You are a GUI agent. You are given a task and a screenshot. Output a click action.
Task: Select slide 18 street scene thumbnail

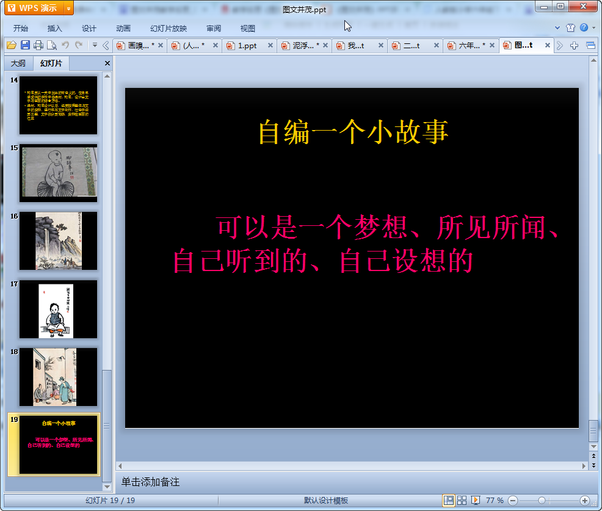(x=59, y=377)
